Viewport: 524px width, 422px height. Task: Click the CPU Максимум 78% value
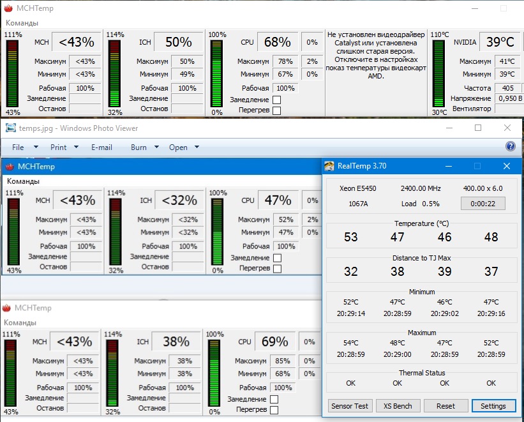[x=285, y=61]
